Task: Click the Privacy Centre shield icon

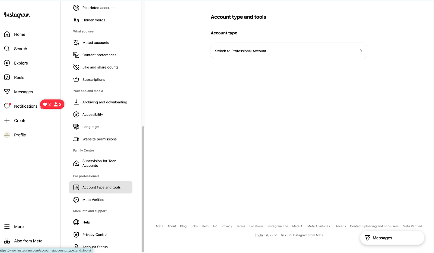Action: 76,235
